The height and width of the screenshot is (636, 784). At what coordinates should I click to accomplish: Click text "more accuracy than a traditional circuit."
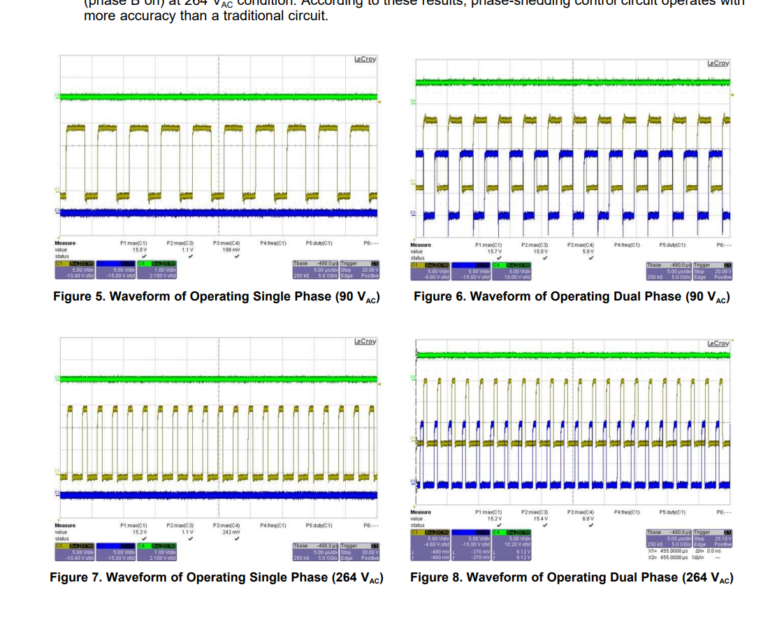206,16
